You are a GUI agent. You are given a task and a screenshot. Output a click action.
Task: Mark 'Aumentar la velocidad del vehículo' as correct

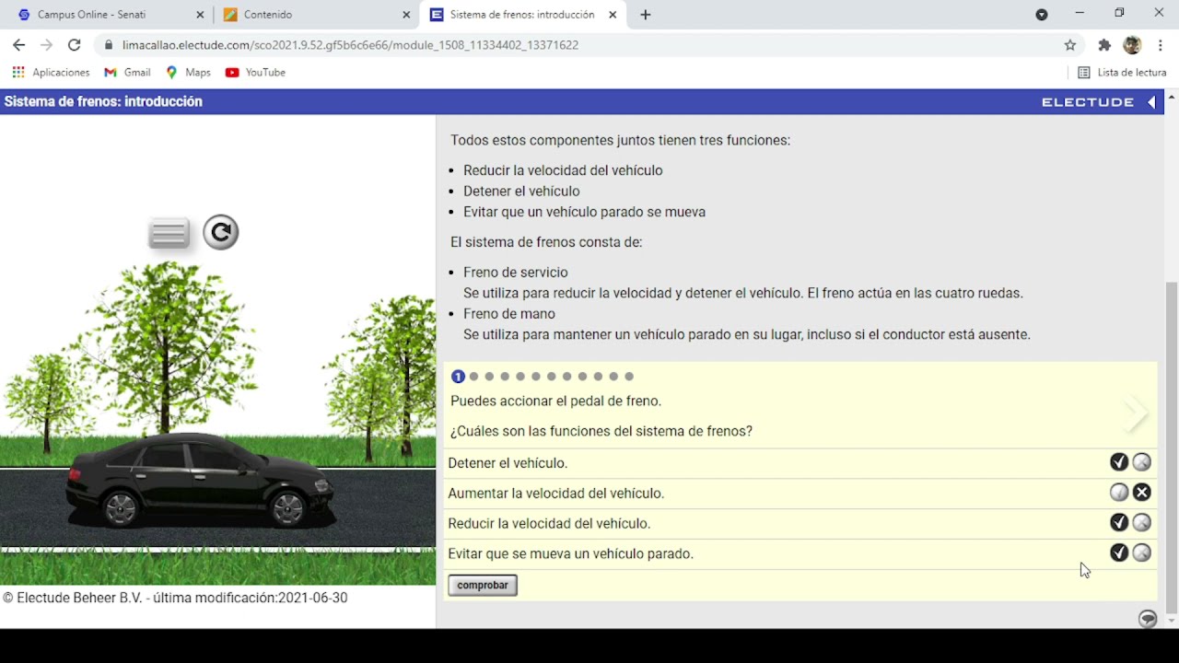(1119, 493)
